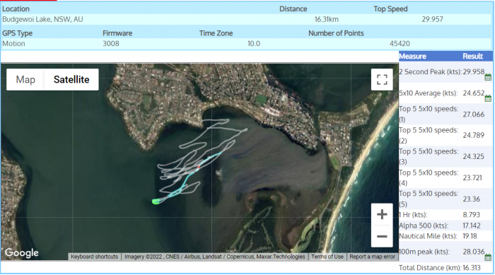
Task: Open calendar icon beside 5x10 Average
Action: coord(488,98)
